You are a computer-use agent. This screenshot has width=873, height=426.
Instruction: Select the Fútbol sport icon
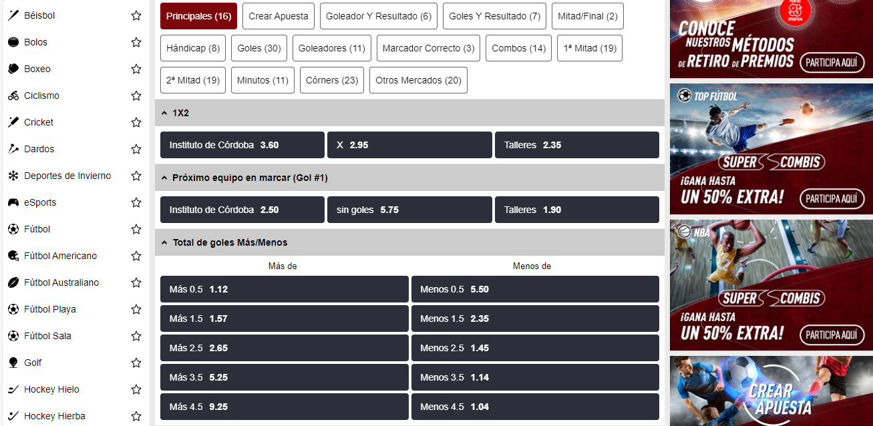point(13,229)
